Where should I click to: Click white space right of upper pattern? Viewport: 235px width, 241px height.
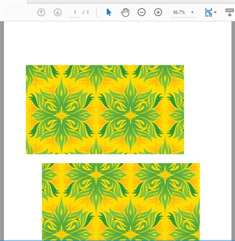(x=208, y=109)
